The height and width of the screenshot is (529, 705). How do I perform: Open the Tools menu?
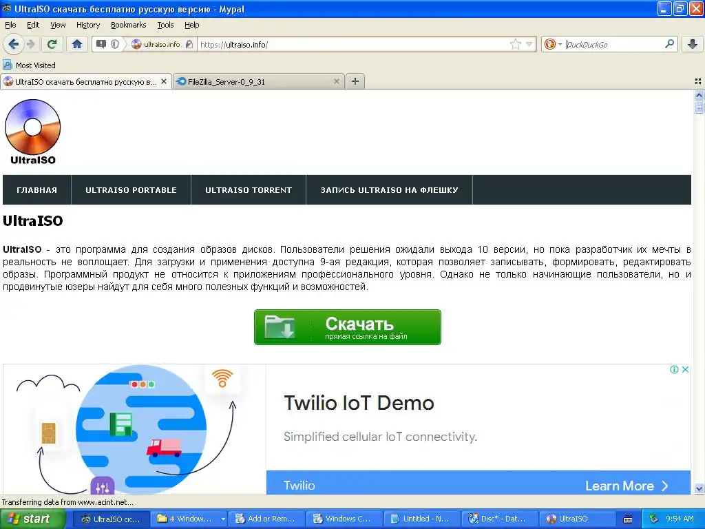coord(165,25)
